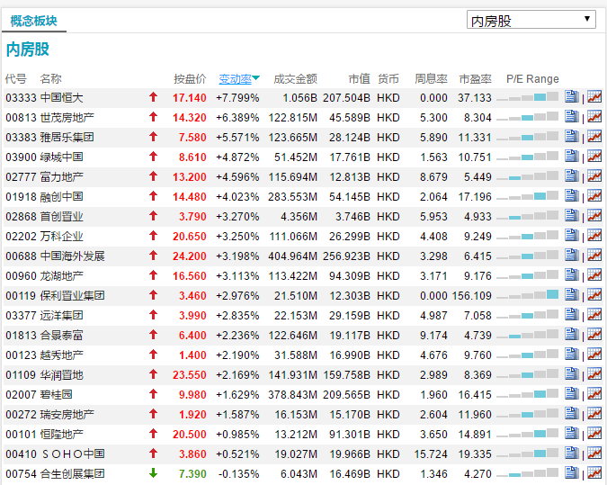
Task: Open news document icon for 瑞安房地产
Action: (x=572, y=413)
